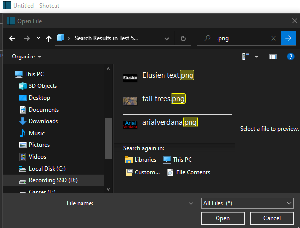The width and height of the screenshot is (300, 228).
Task: Expand the Organize menu
Action: tap(27, 57)
